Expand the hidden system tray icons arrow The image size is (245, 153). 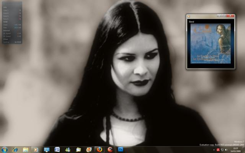click(x=214, y=150)
